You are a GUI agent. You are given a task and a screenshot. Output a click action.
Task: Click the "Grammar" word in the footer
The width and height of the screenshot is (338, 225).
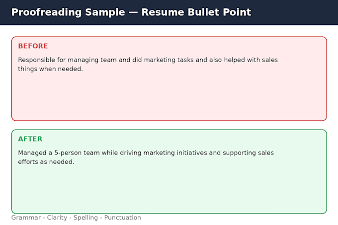[x=26, y=218]
